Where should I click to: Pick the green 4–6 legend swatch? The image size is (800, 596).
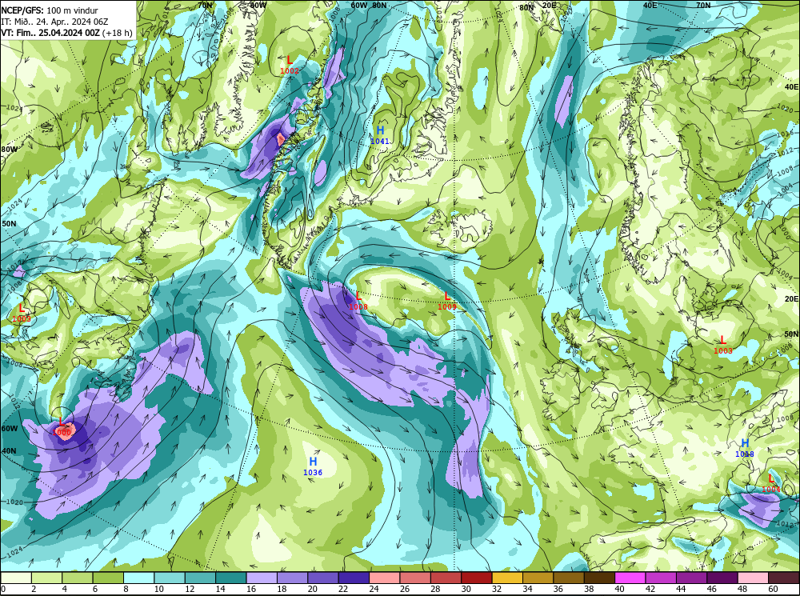pos(78,578)
